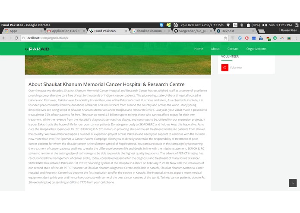Click the browser back arrow
The height and width of the screenshot is (213, 300).
click(x=4, y=38)
